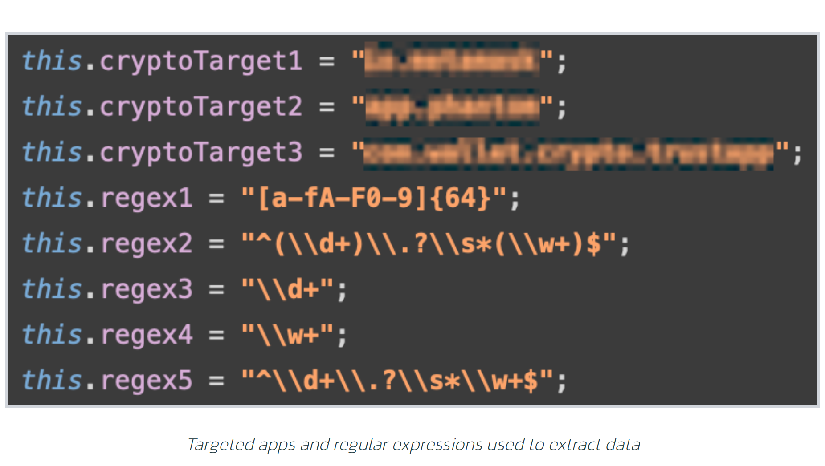Click the regex4 variable name
The width and height of the screenshot is (825, 466).
pos(147,335)
